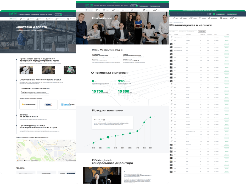This screenshot has height=184, width=246.
Task: Click the warehouse address map
Action: [x=46, y=151]
